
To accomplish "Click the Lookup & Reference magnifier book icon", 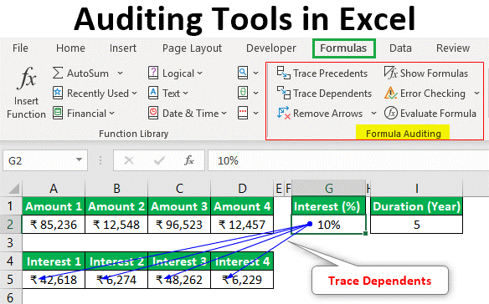I will [243, 73].
